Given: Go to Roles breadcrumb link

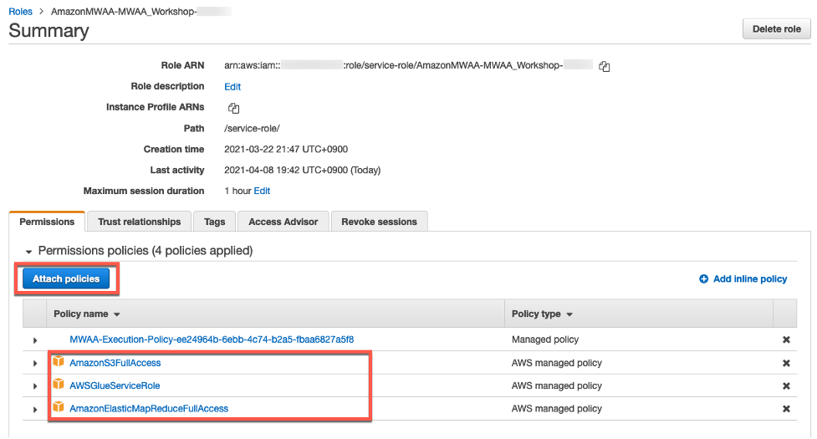Looking at the screenshot, I should 20,12.
